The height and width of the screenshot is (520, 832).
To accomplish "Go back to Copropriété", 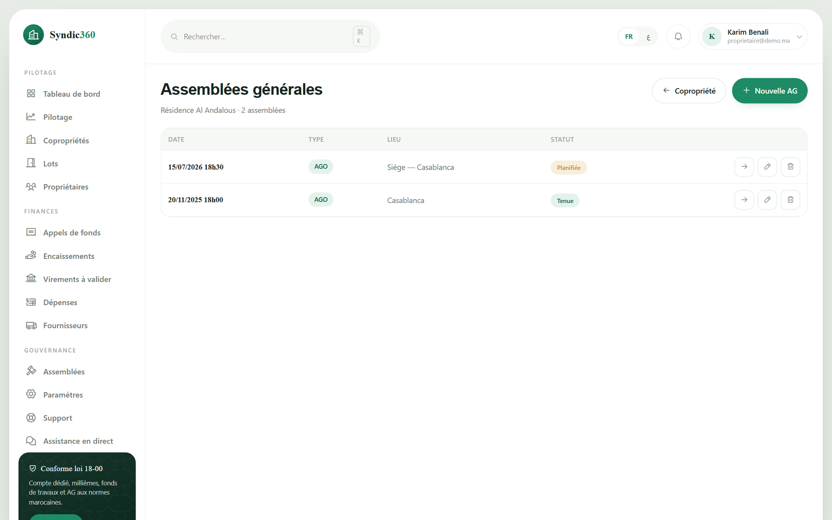I will [x=688, y=91].
